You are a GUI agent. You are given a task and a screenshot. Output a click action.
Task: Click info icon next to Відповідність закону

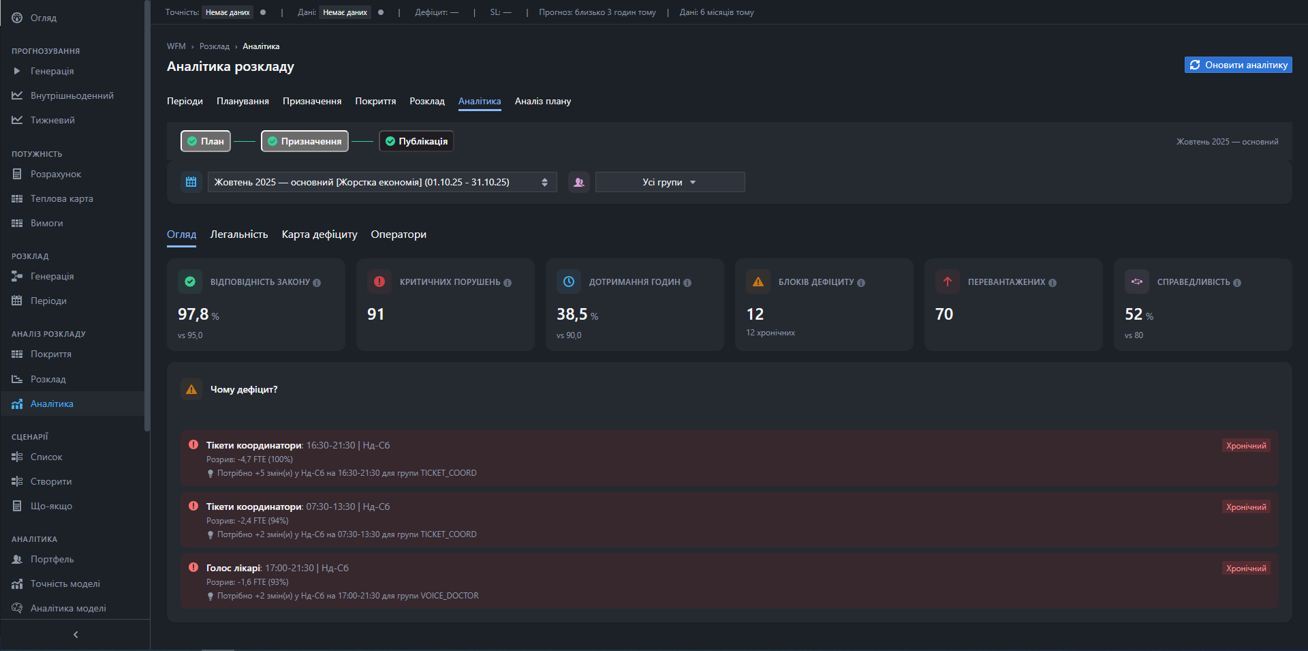317,283
